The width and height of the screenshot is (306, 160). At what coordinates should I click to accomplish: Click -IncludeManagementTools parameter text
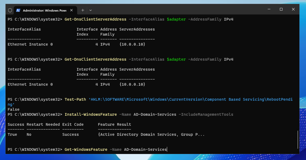tap(206, 114)
